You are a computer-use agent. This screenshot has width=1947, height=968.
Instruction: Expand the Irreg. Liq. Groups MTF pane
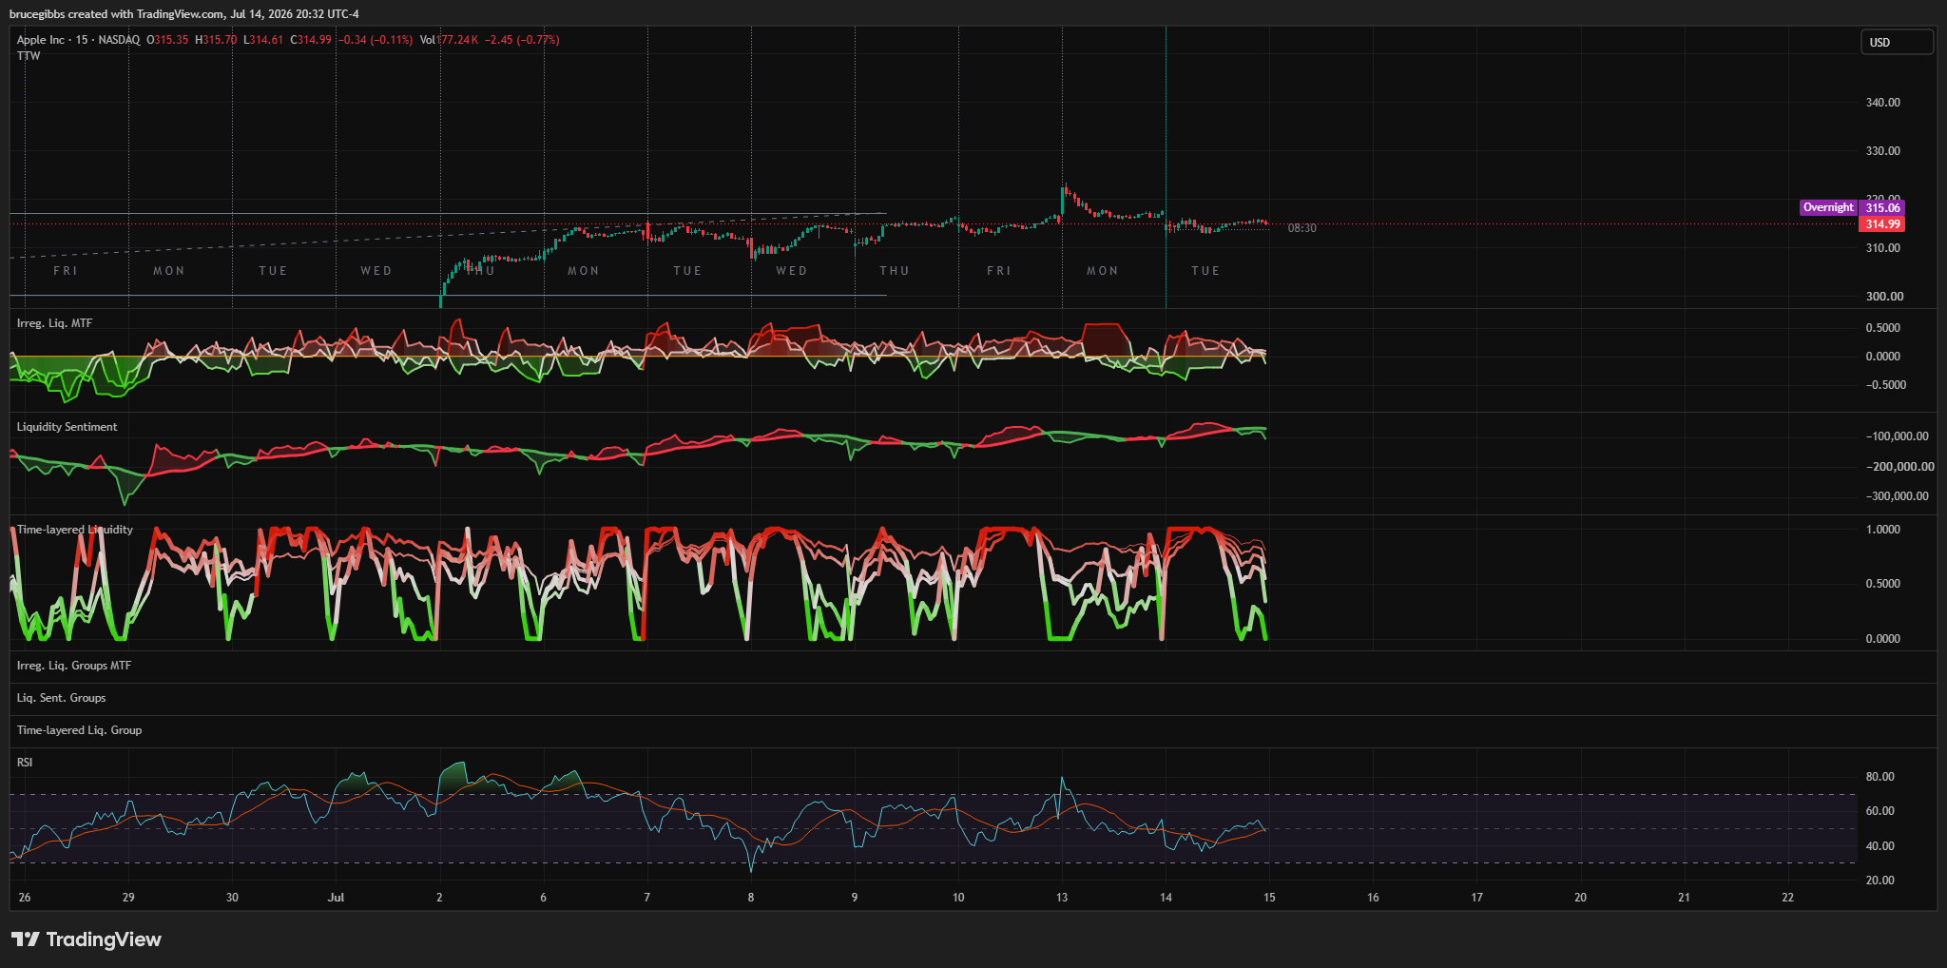(74, 666)
